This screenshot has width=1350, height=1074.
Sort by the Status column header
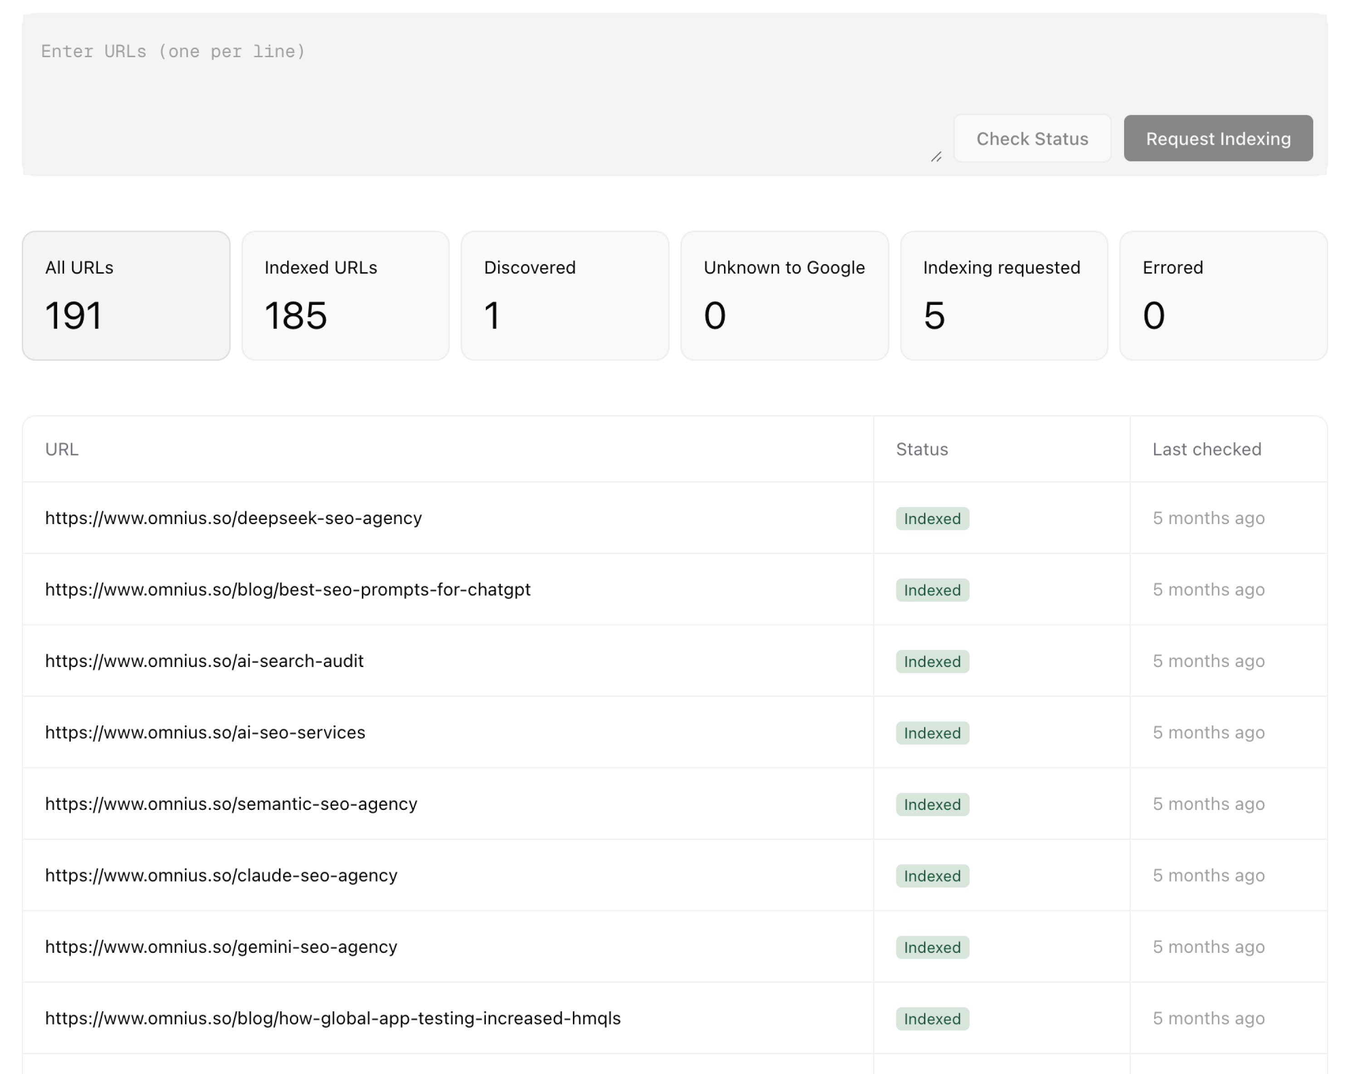coord(921,449)
